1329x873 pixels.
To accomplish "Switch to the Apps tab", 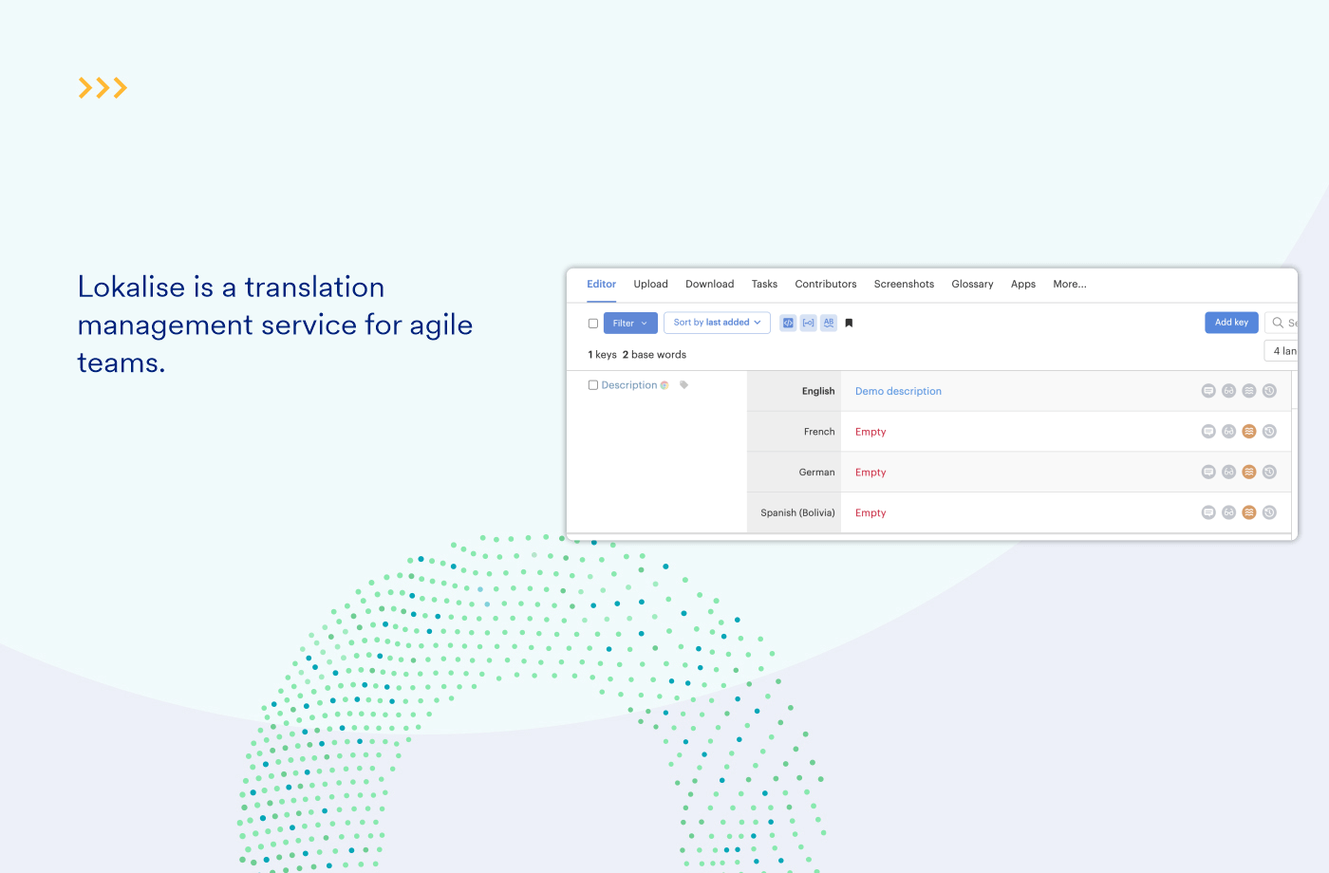I will (x=1023, y=284).
